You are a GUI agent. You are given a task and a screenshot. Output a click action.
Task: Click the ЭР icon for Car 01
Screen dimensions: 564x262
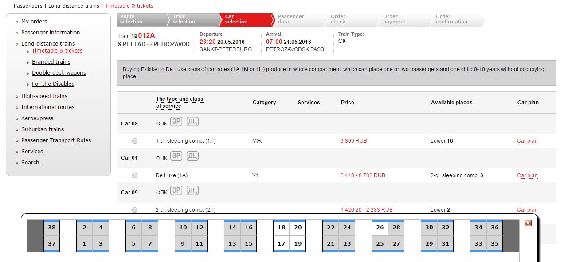coord(176,156)
